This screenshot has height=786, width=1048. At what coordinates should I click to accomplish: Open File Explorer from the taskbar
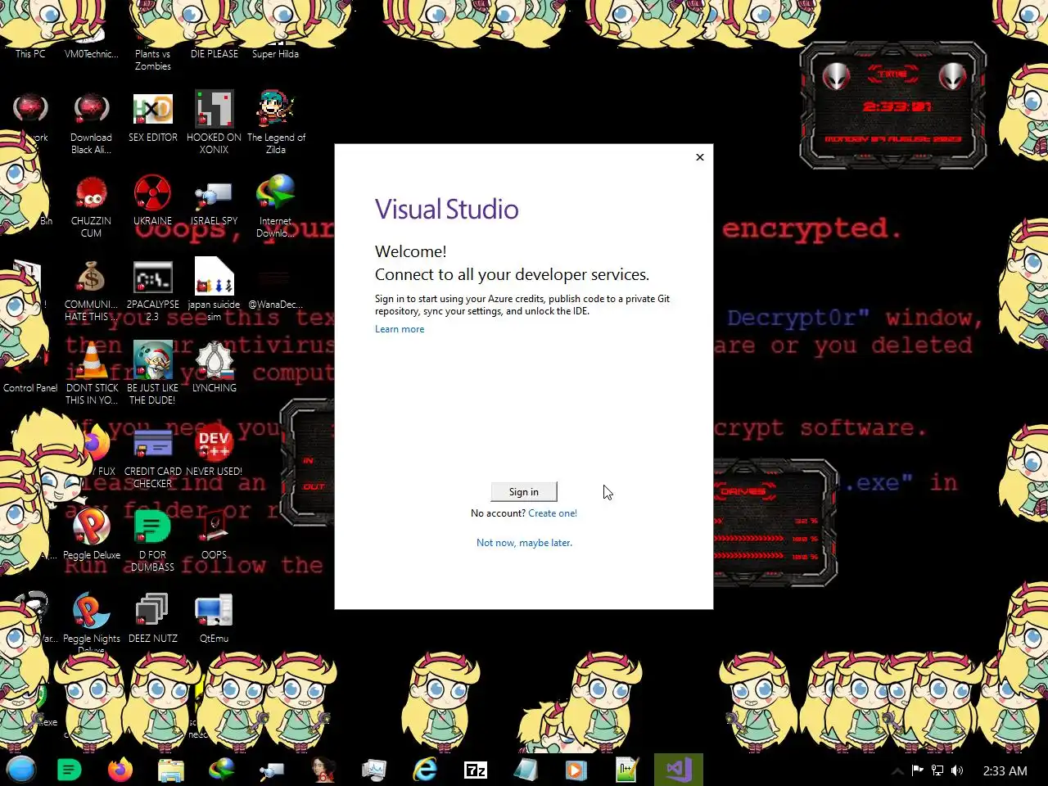171,770
